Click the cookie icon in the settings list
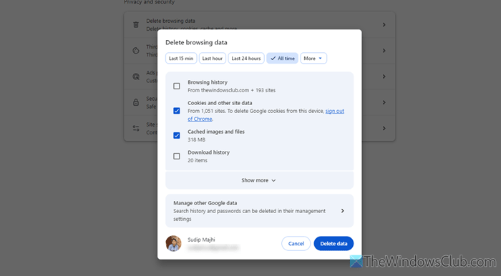Screen dimensions: 501x276 coord(136,51)
